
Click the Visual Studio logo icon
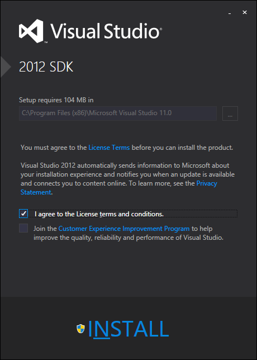31,31
